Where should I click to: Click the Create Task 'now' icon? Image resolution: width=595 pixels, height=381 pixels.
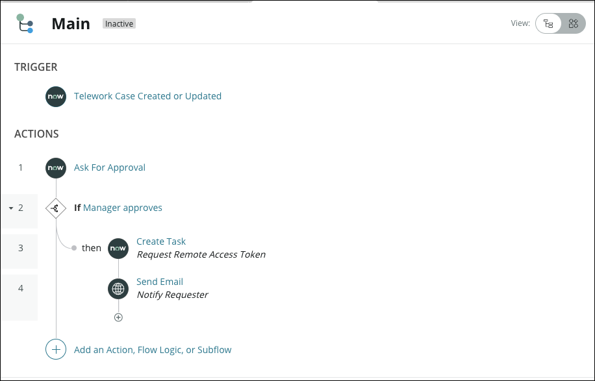point(118,248)
